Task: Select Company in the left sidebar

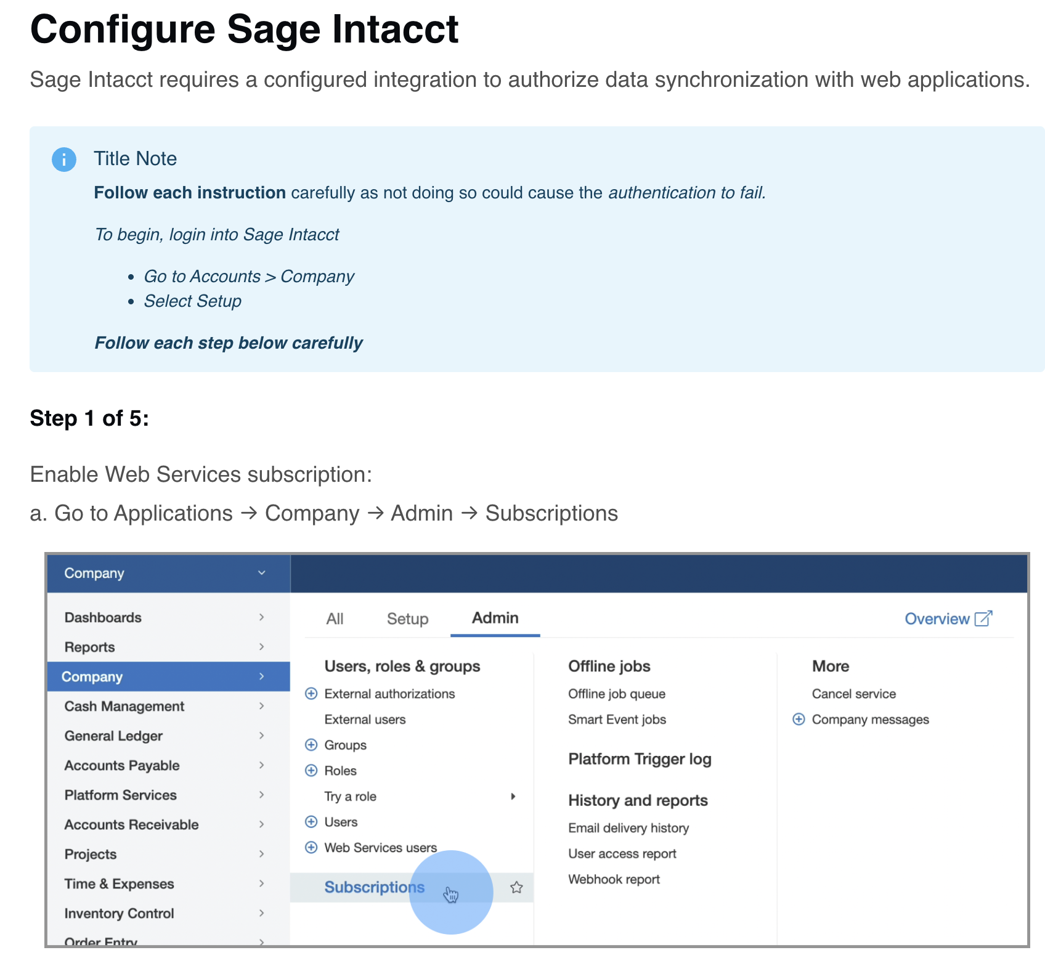Action: 169,676
